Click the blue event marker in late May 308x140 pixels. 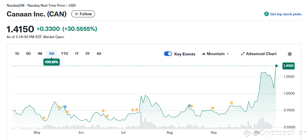tap(65, 107)
